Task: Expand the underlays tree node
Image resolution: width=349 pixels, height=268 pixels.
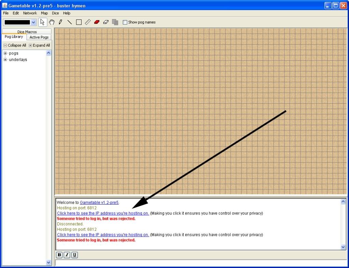Action: tap(5, 60)
